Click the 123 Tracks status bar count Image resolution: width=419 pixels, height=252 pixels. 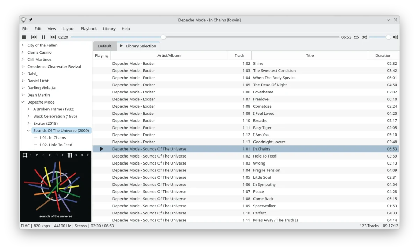pyautogui.click(x=369, y=226)
